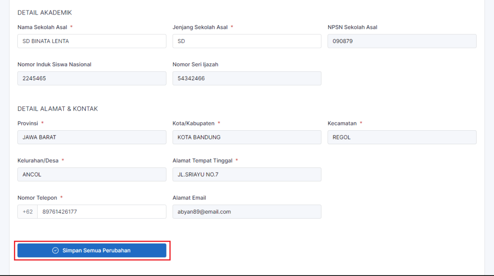This screenshot has height=276, width=494.
Task: Click the DETAIL ALAMAT & KONTAK heading
Action: tap(57, 109)
